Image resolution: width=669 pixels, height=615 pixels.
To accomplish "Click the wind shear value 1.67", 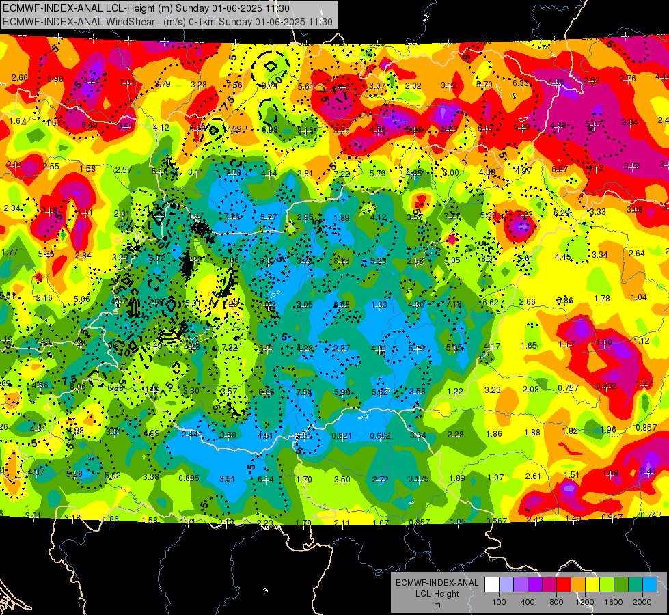I will point(18,121).
